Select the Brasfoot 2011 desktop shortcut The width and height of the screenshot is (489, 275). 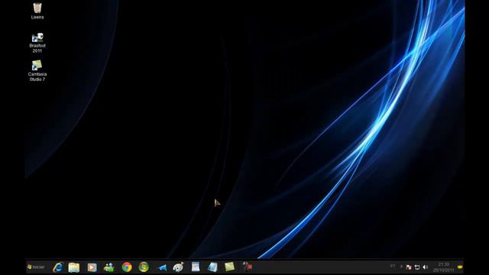point(37,43)
